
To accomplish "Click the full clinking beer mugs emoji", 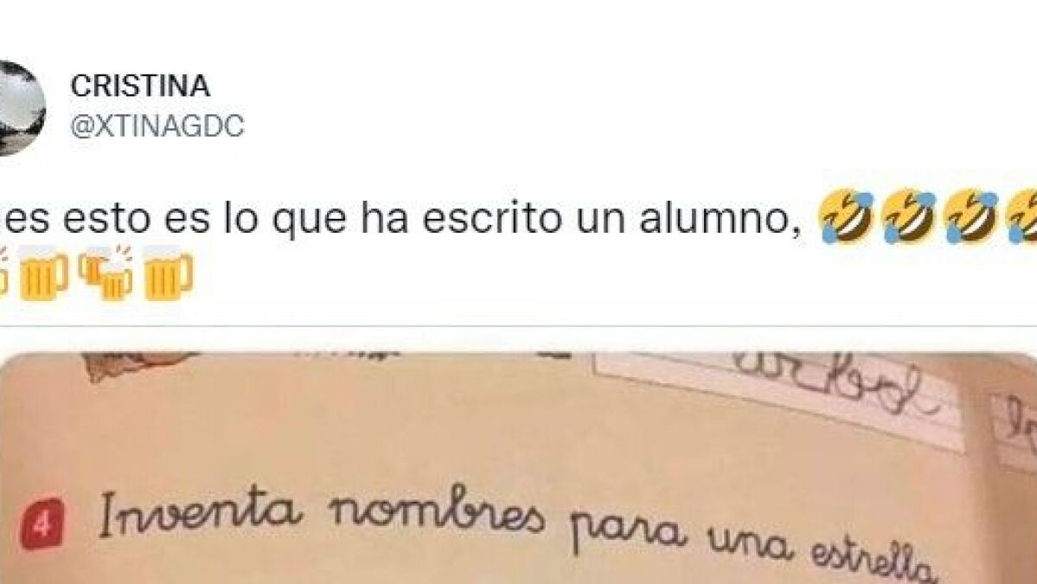I will click(x=106, y=273).
